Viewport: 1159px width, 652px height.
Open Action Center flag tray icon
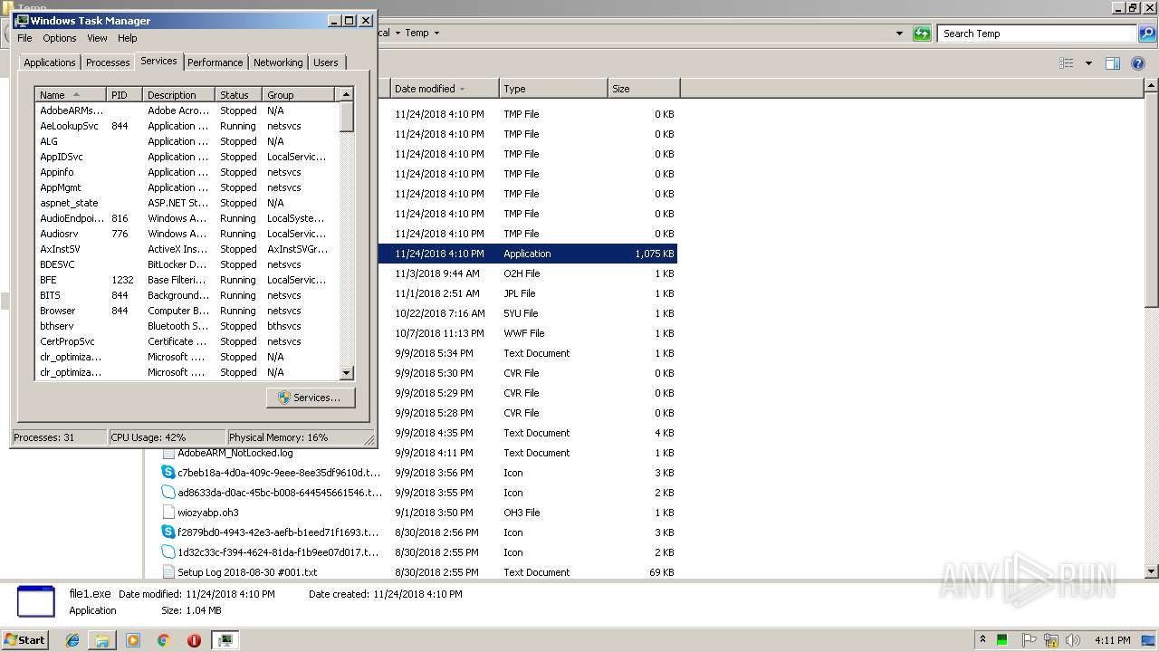click(1029, 639)
